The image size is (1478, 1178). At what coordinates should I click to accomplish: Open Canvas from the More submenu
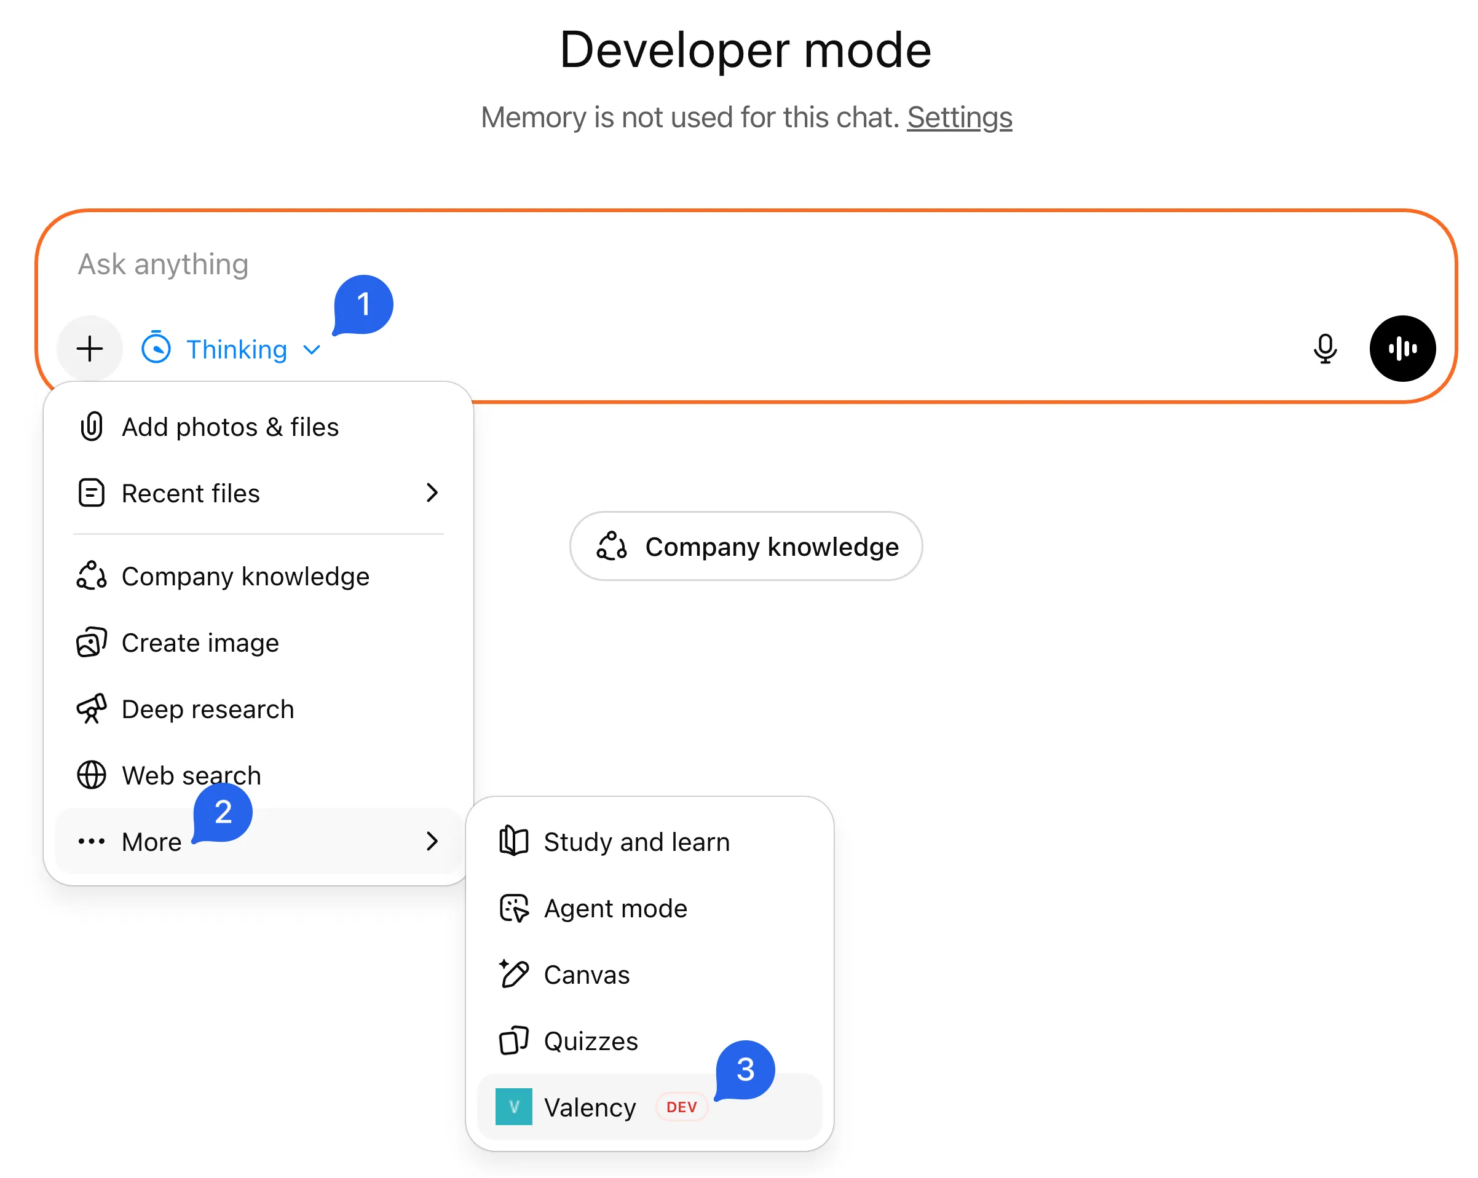coord(586,974)
